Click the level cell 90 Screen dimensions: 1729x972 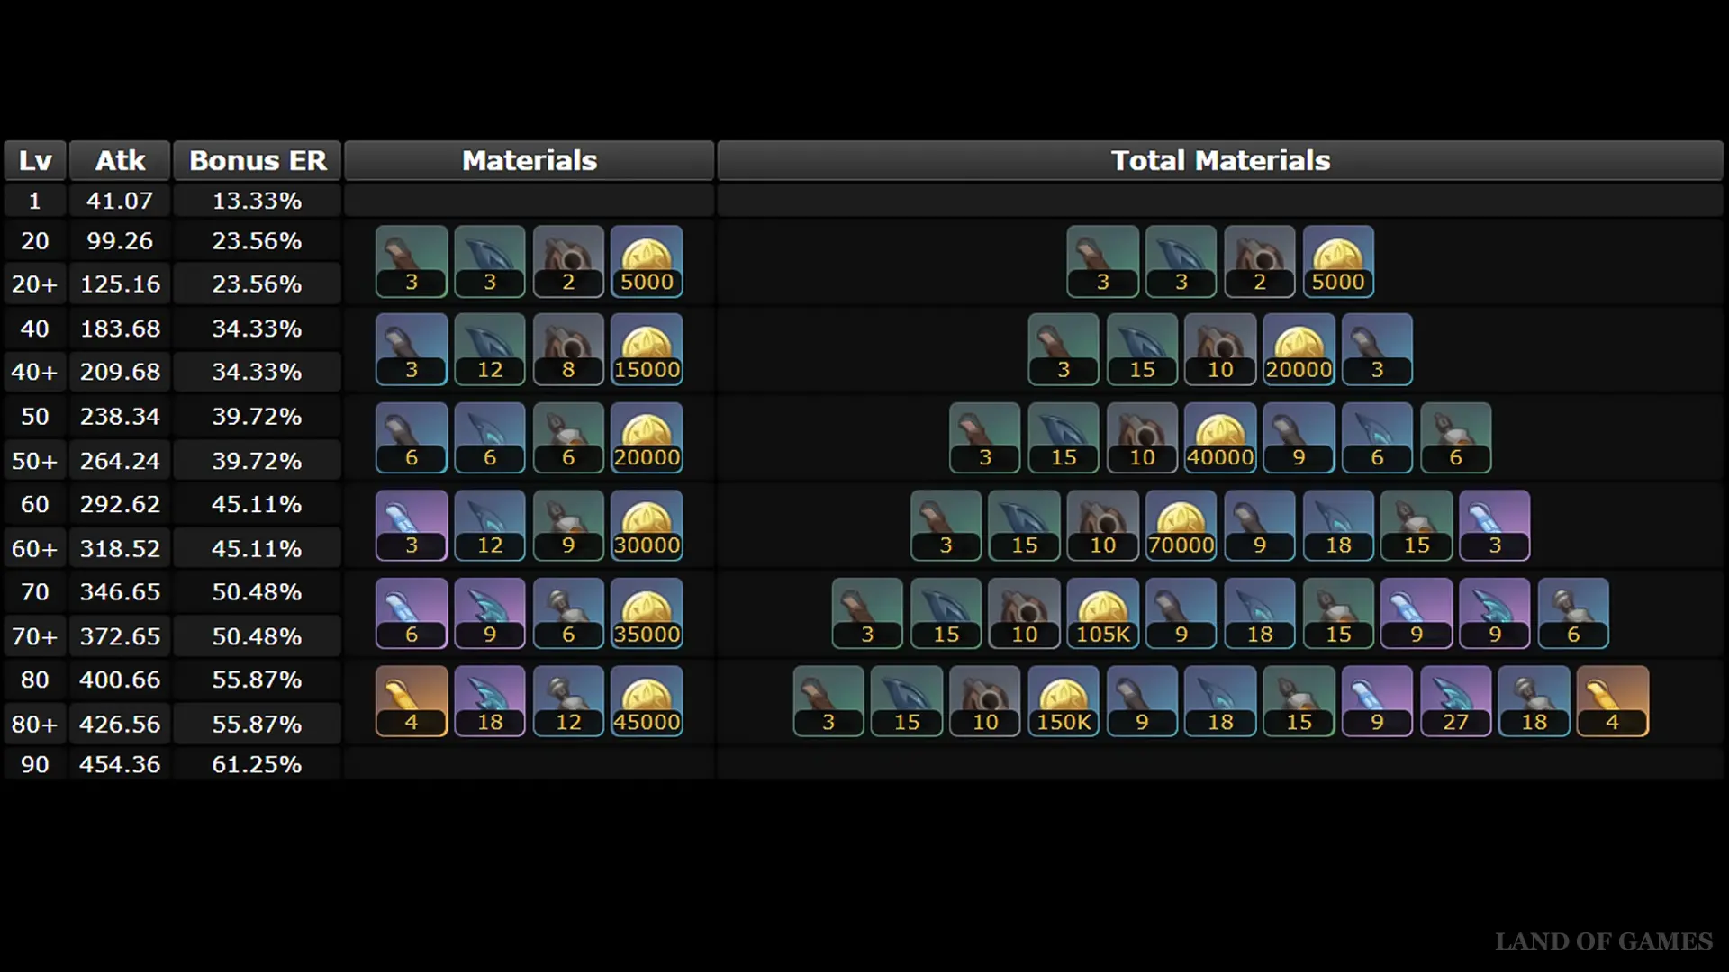pos(35,764)
